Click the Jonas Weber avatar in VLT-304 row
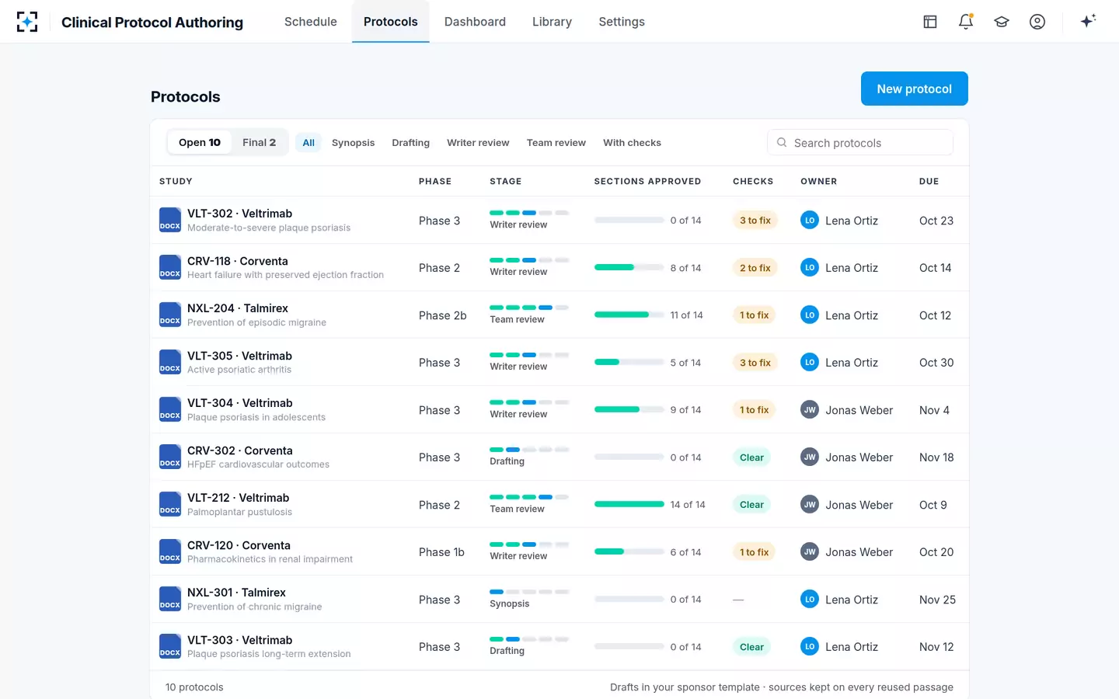The image size is (1119, 699). [810, 409]
